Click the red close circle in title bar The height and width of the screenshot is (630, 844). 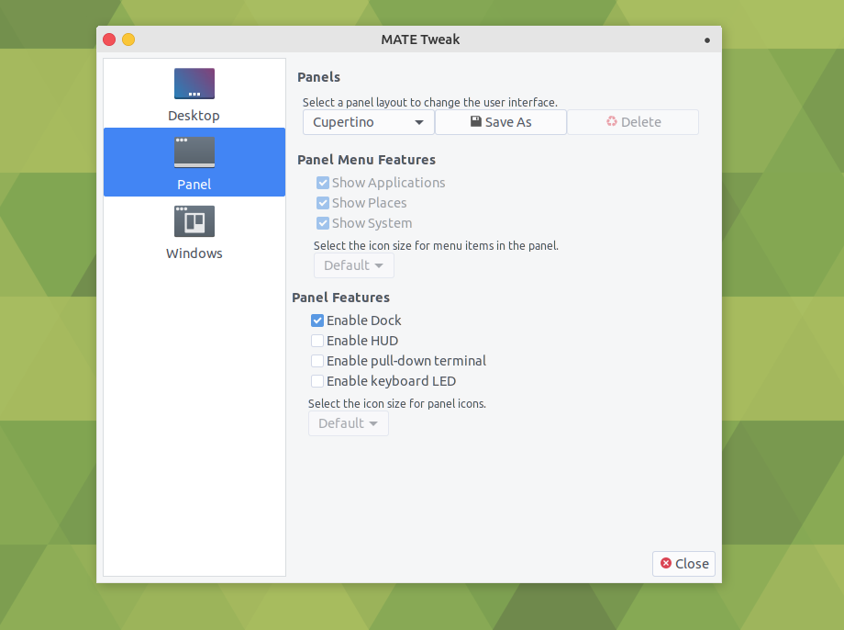point(109,39)
